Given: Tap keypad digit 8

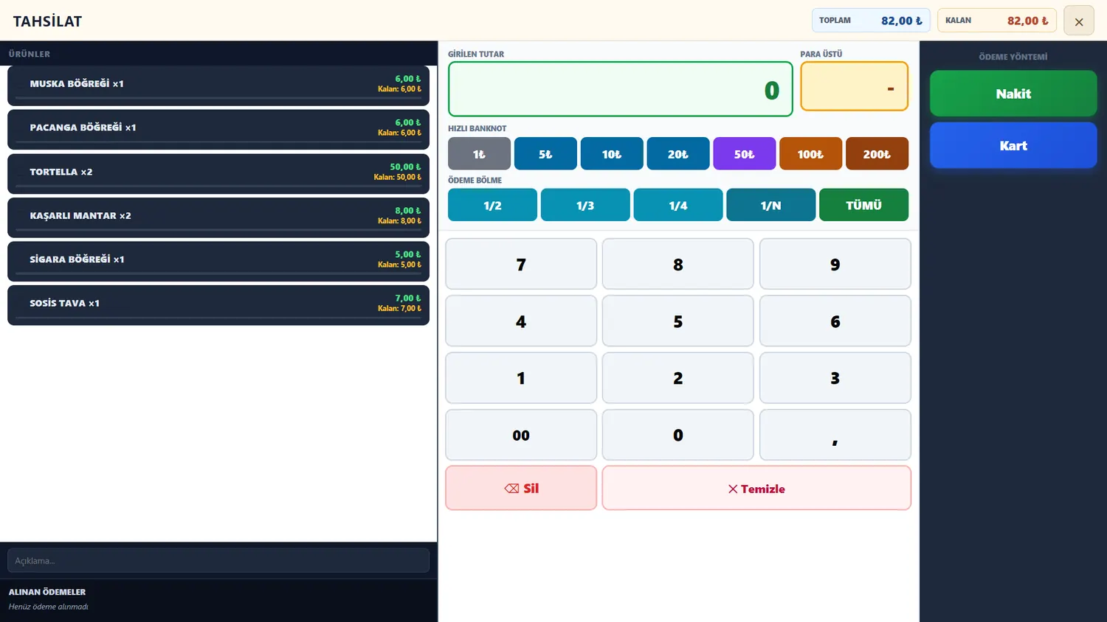Looking at the screenshot, I should pyautogui.click(x=678, y=264).
